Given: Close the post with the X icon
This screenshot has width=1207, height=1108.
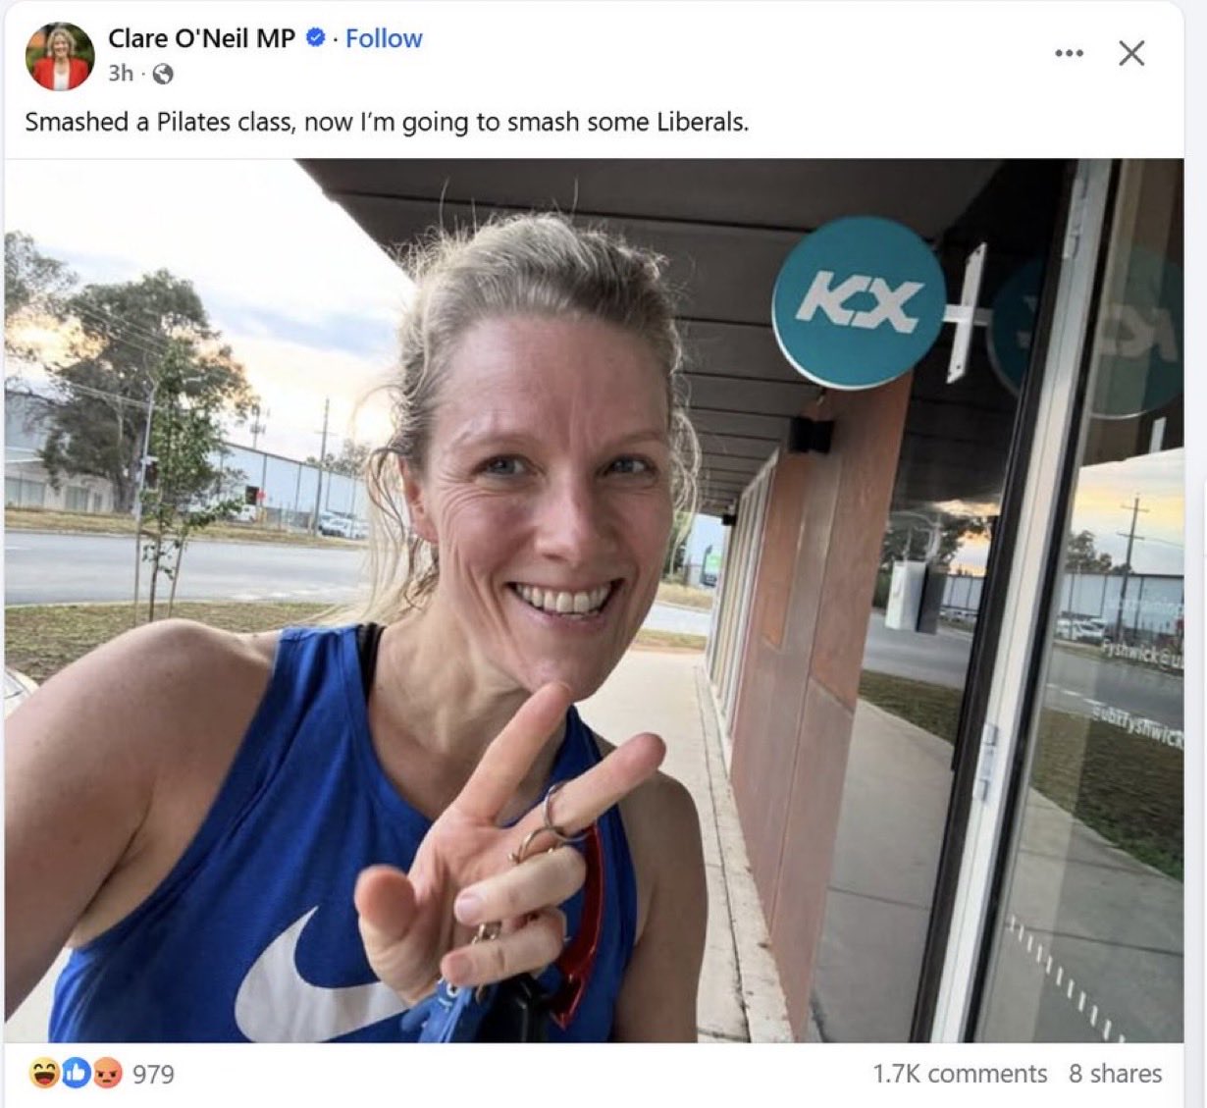Looking at the screenshot, I should coord(1131,53).
